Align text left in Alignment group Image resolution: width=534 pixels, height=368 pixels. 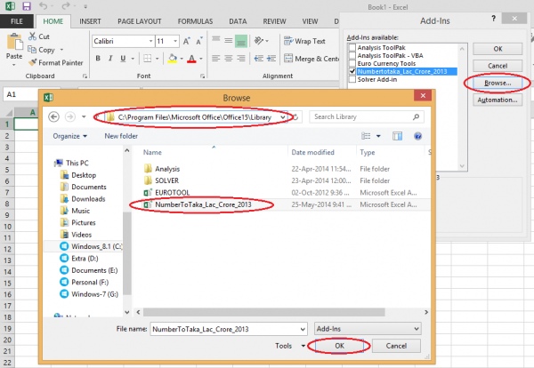[216, 59]
